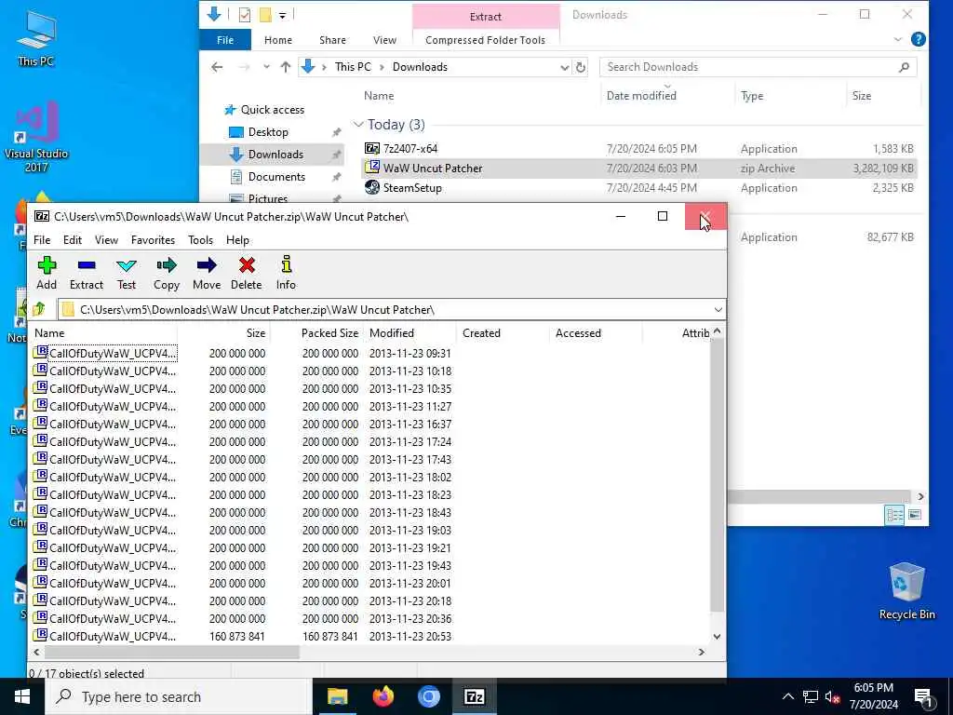
Task: Select file modified 2013-11-23 09:31
Action: [370, 353]
